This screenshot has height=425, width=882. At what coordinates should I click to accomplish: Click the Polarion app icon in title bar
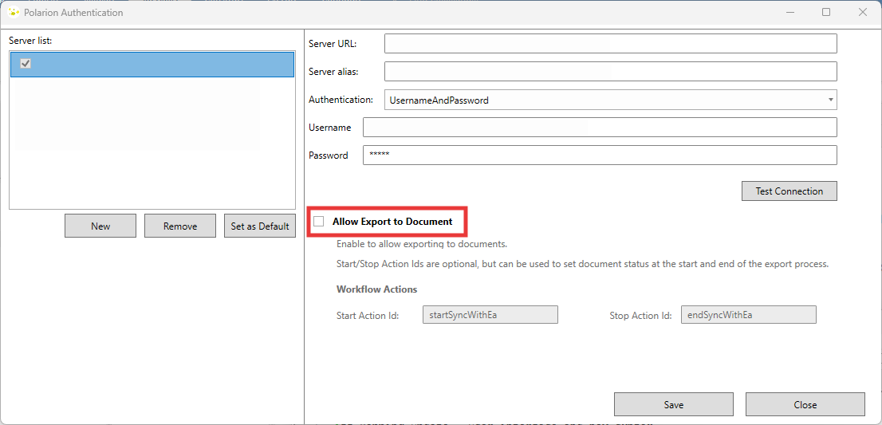point(14,12)
